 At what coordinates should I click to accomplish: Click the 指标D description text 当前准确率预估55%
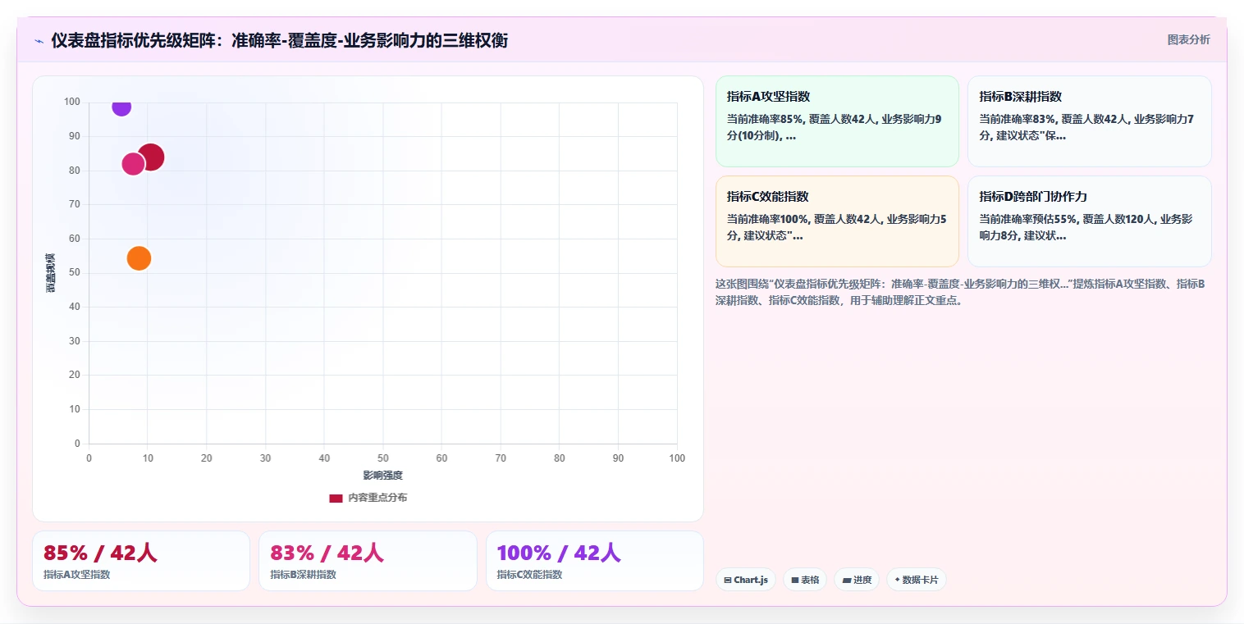(1087, 227)
